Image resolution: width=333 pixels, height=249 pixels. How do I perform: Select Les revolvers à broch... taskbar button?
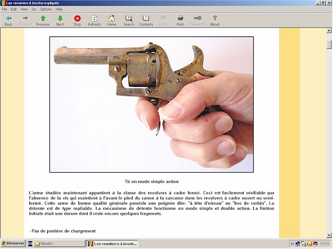point(113,243)
